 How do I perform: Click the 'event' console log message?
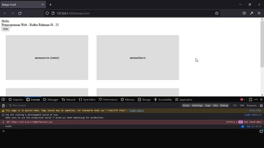(8, 126)
